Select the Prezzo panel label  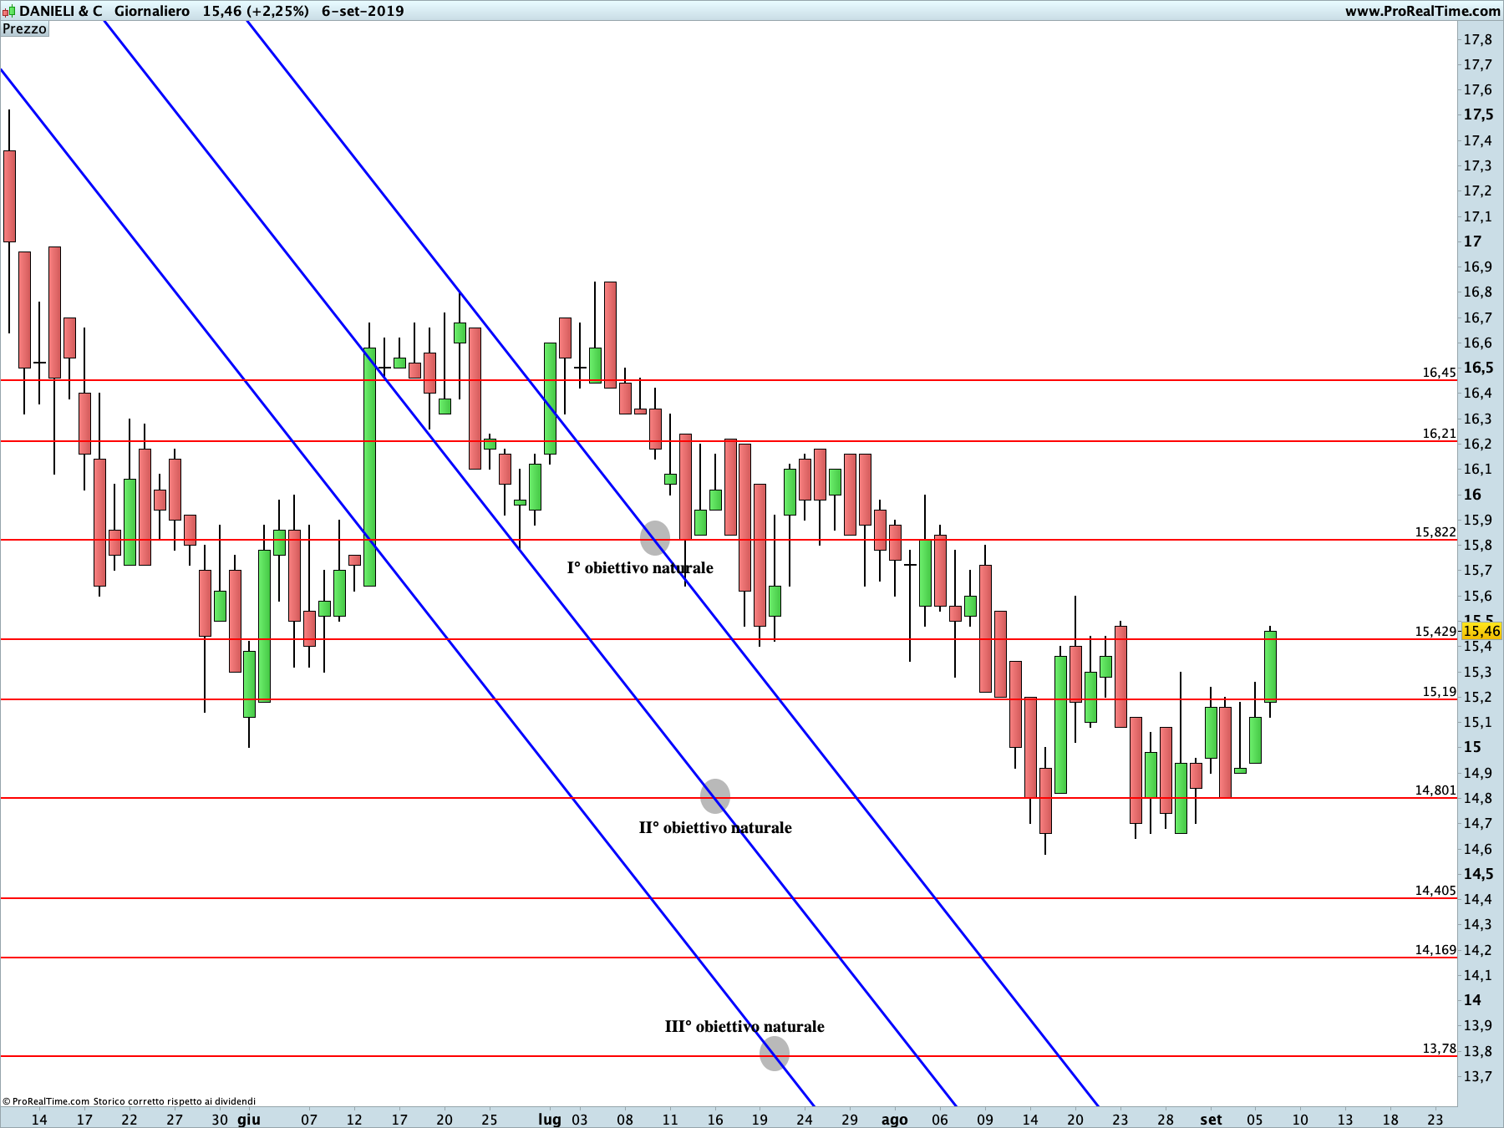click(25, 28)
